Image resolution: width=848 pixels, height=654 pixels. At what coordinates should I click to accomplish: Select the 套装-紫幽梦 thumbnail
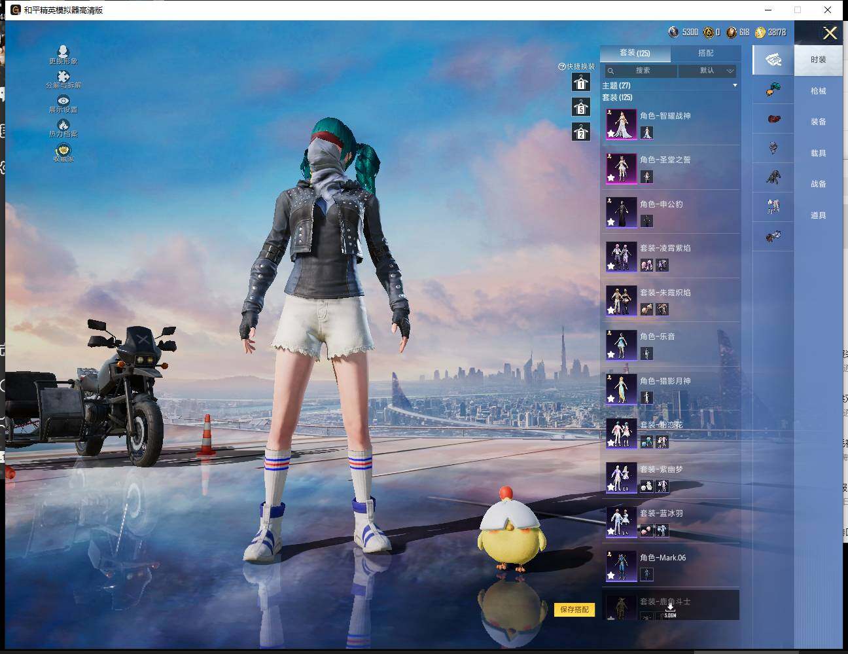tap(621, 477)
